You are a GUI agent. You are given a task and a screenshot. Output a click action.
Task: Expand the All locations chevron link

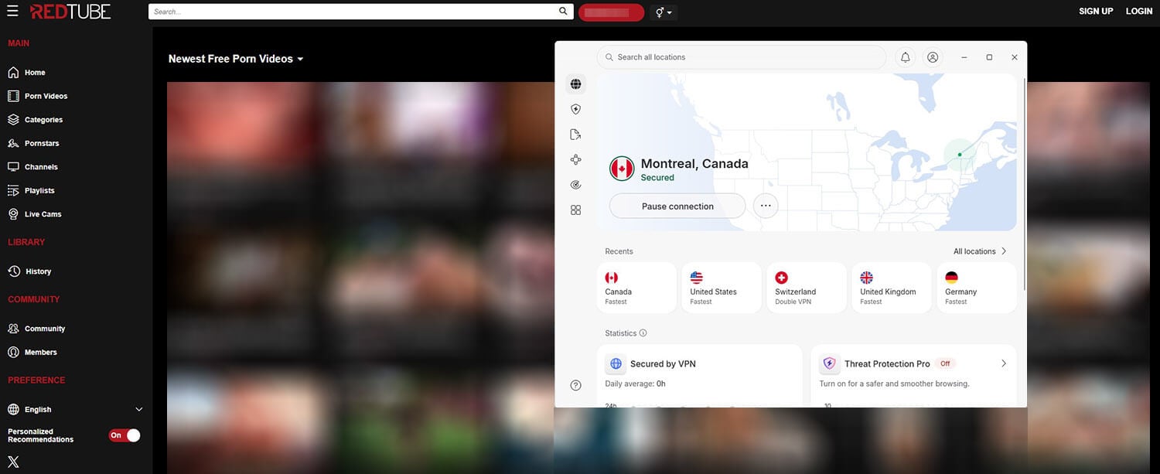pyautogui.click(x=980, y=251)
